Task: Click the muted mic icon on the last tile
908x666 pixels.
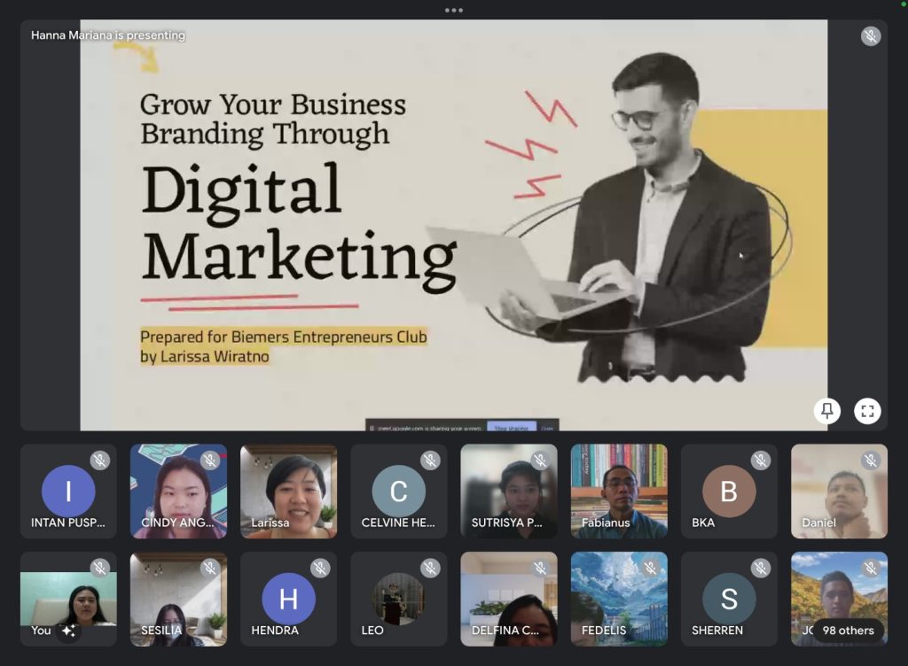Action: pyautogui.click(x=871, y=569)
